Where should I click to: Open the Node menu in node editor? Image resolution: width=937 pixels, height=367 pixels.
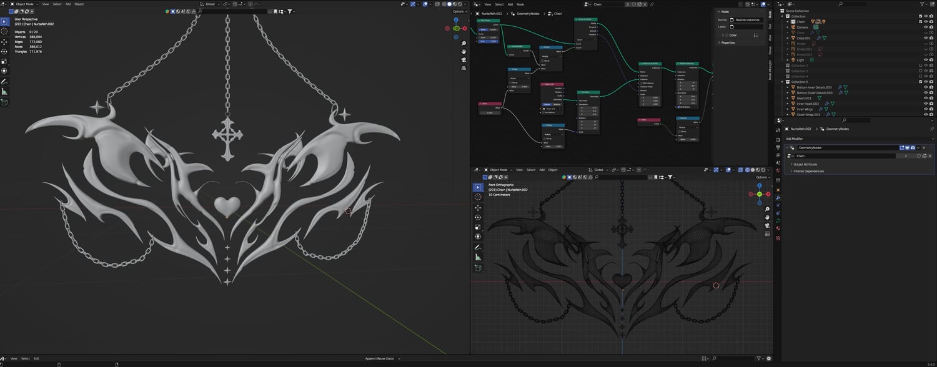pos(520,4)
